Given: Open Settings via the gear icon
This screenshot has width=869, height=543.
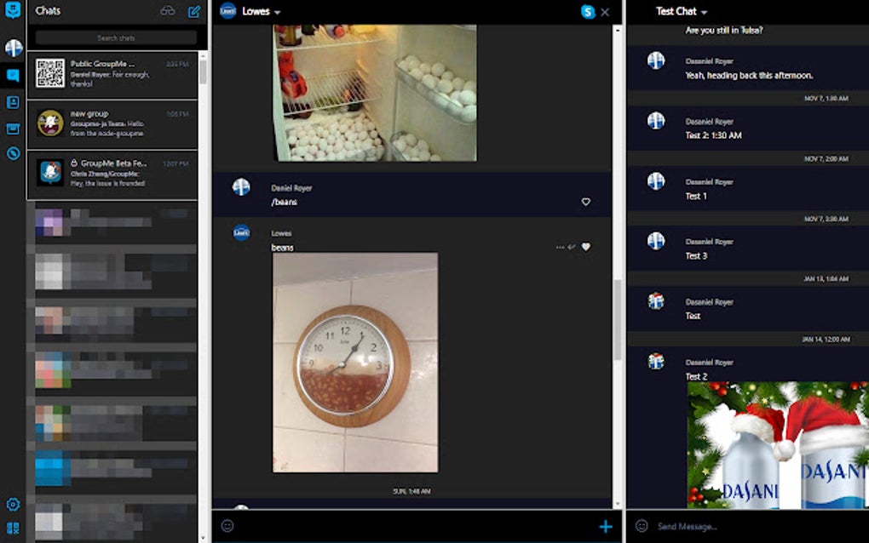Looking at the screenshot, I should tap(12, 506).
